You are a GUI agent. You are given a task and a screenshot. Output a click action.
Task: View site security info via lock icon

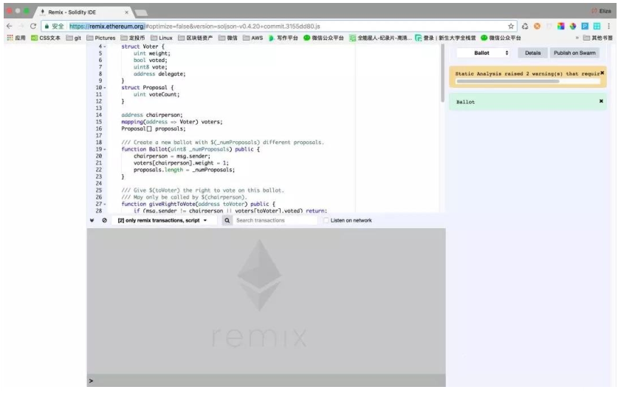[x=47, y=26]
